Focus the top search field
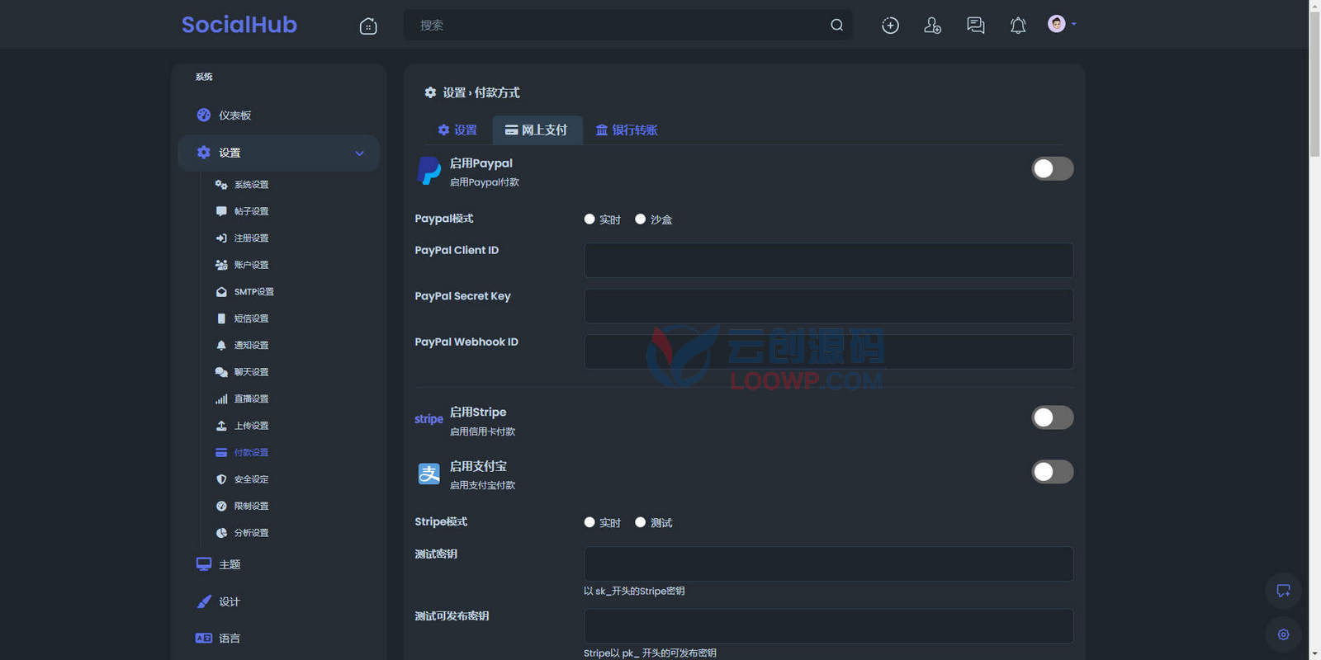Screen dimensions: 1321x660 coord(627,26)
